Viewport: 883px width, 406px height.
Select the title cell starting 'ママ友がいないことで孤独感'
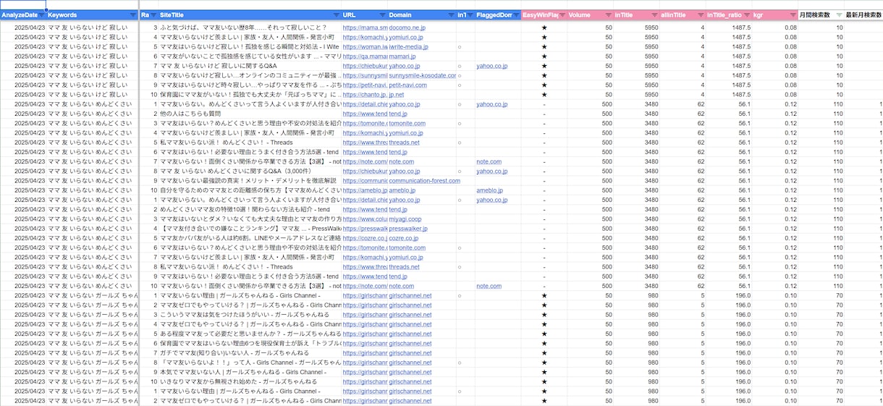click(x=250, y=56)
